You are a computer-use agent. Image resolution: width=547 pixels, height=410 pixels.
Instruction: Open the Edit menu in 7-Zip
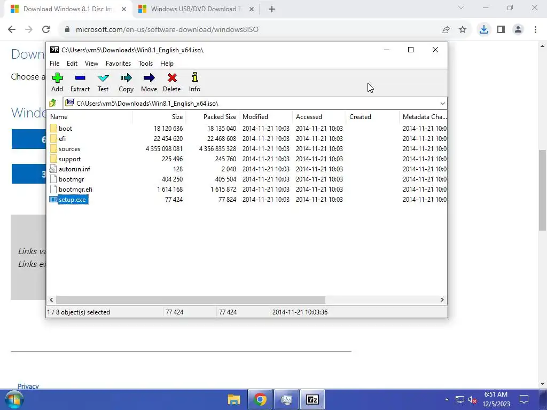tap(72, 64)
